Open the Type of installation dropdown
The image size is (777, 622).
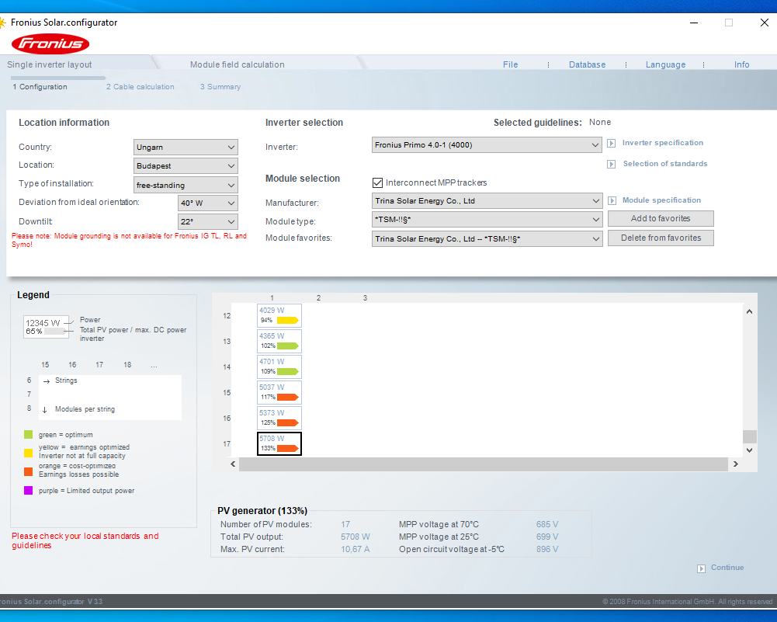tap(186, 185)
